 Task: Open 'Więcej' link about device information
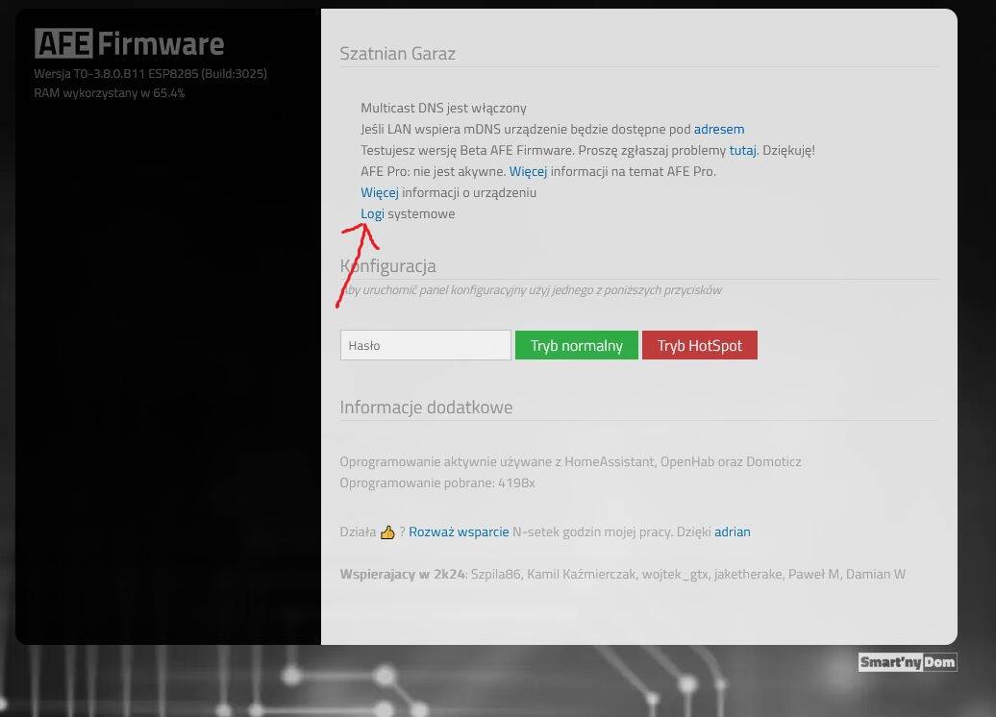379,192
